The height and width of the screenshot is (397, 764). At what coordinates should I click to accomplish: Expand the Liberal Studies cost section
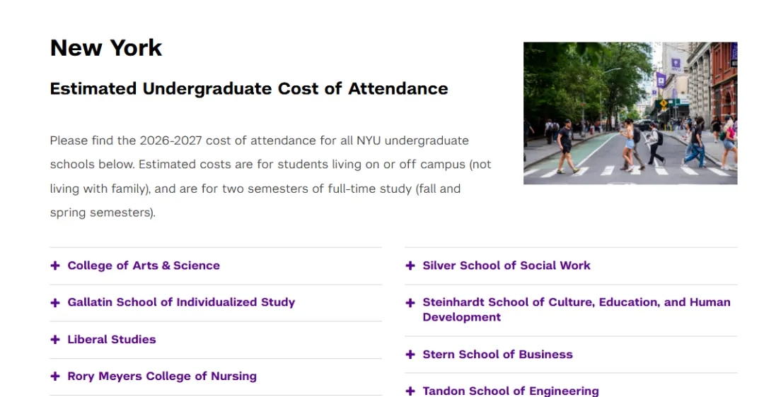pos(112,340)
